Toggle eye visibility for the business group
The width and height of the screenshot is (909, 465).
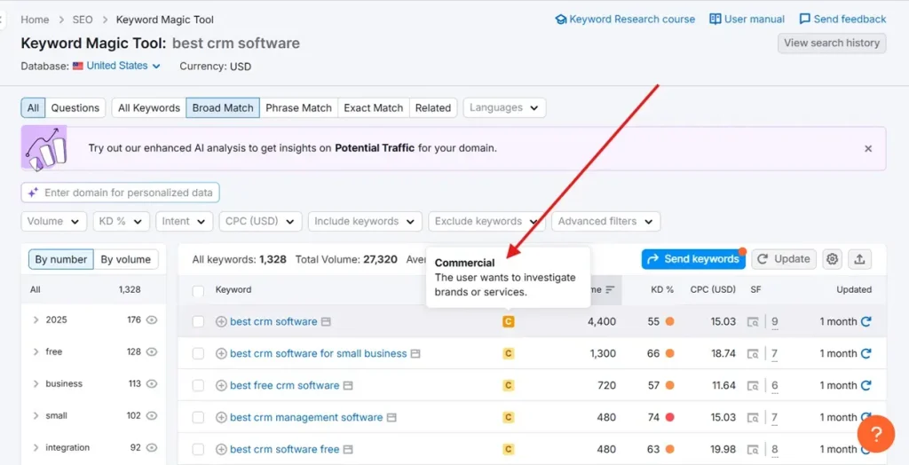pos(152,383)
